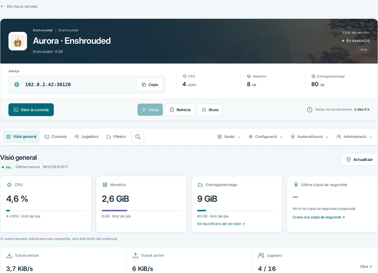This screenshot has height=273, width=378.
Task: Follow the Creeu una còpia de seguretat link
Action: pos(319,217)
